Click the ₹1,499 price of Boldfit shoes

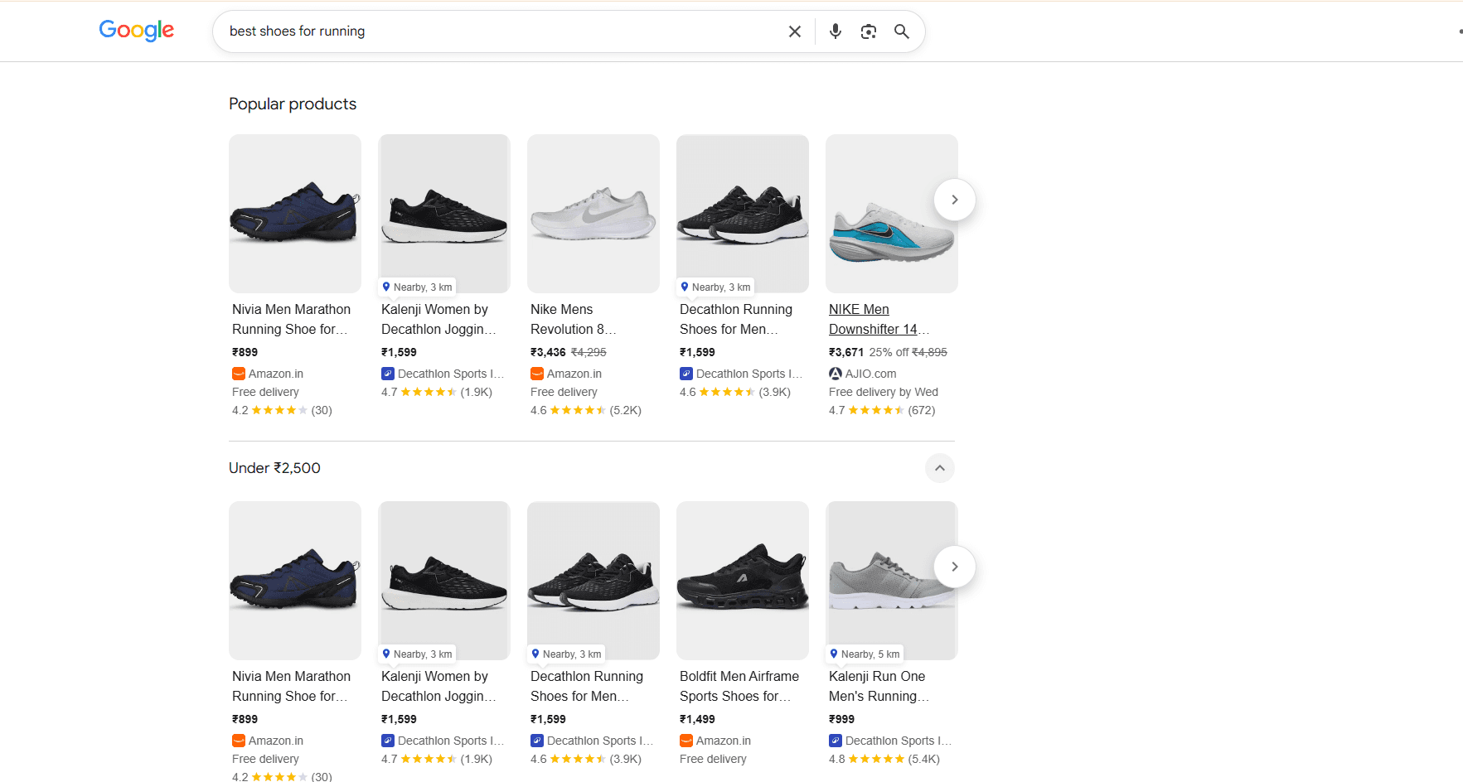pyautogui.click(x=697, y=719)
